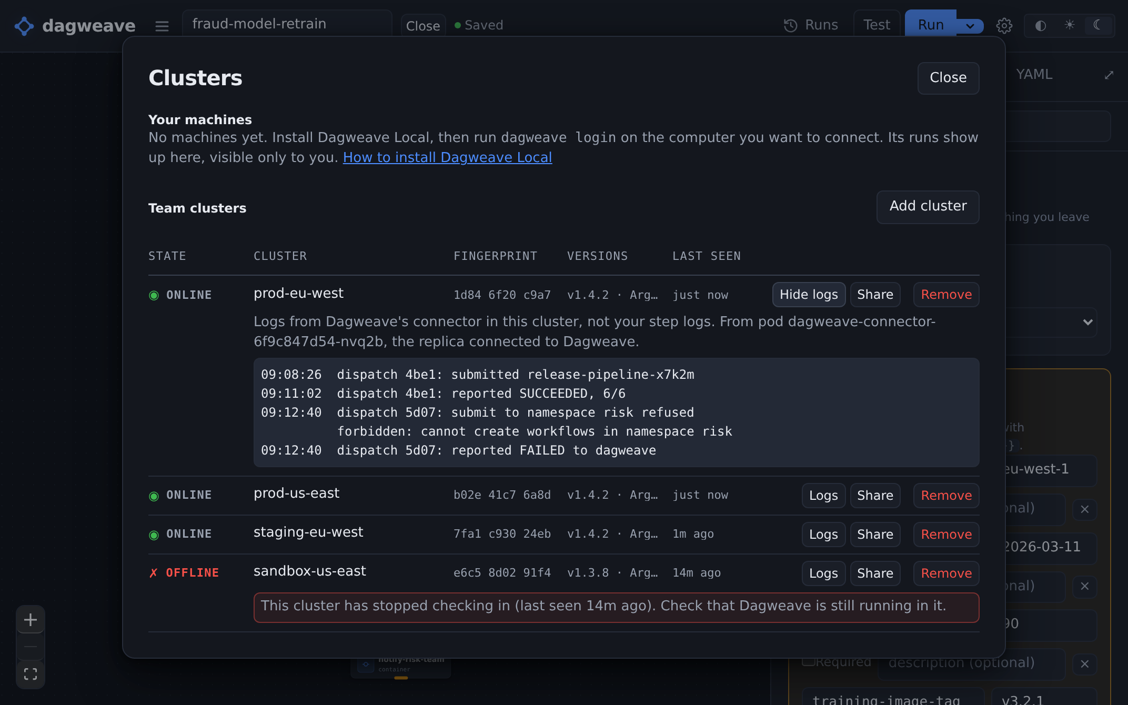1128x705 pixels.
Task: Switch to system contrast theme icon
Action: (x=1040, y=25)
